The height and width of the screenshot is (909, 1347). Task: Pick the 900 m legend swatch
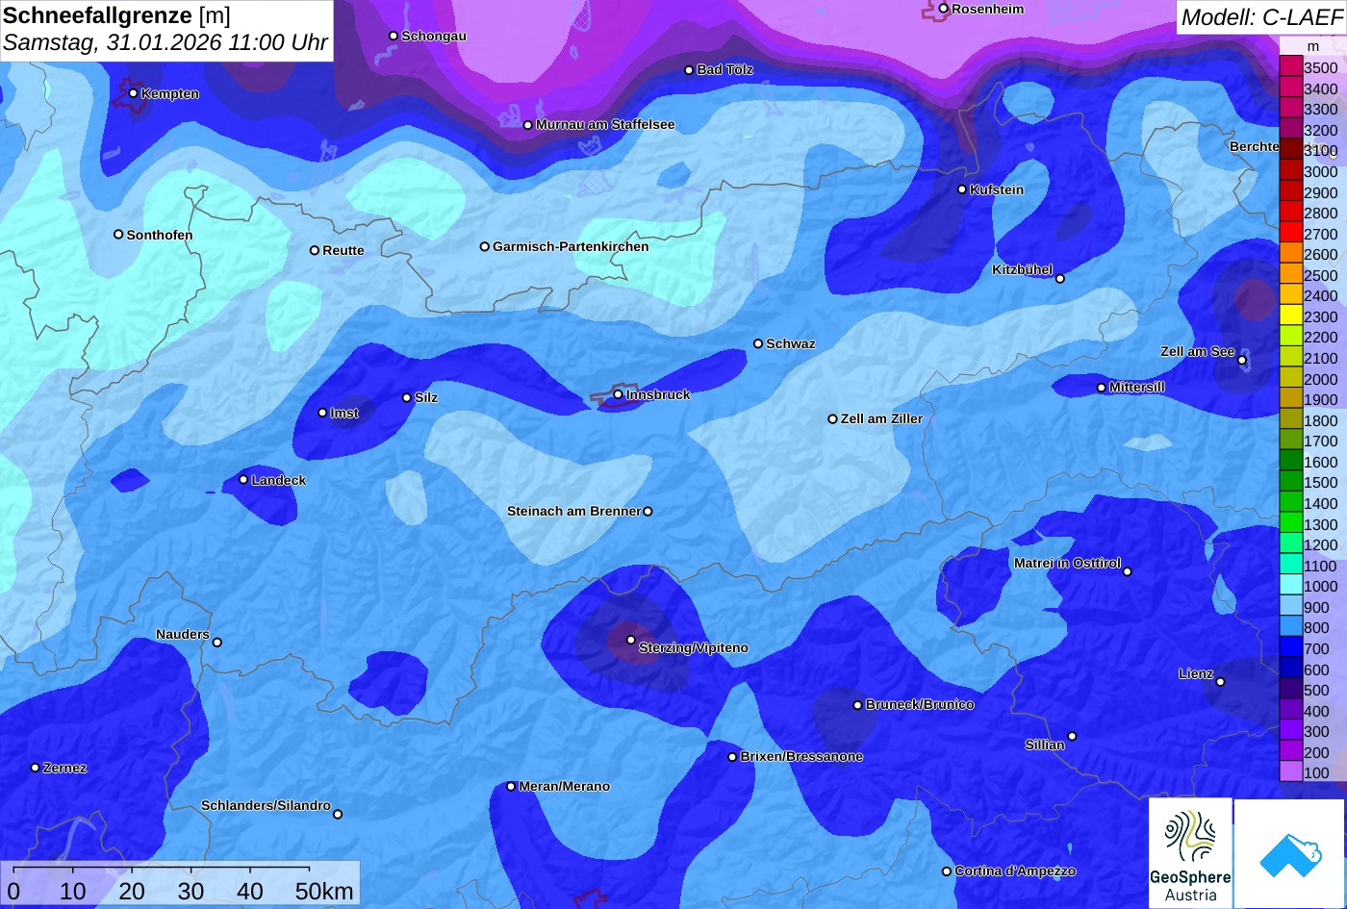(x=1290, y=607)
